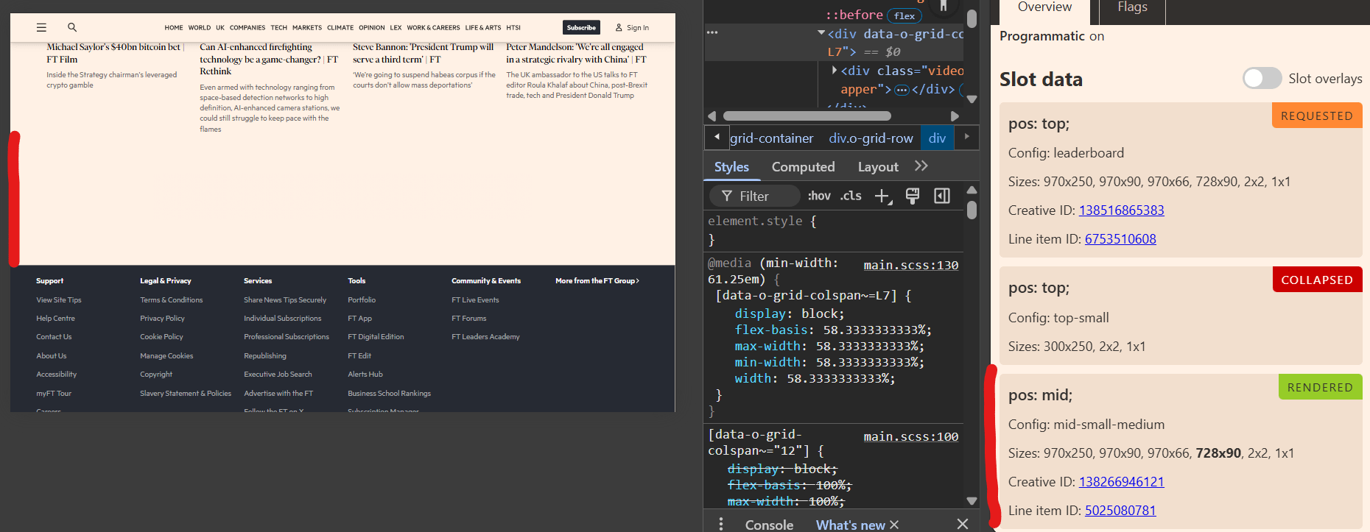Screen dimensions: 1370x532
Task: Open the Console drawer tab
Action: [769, 525]
